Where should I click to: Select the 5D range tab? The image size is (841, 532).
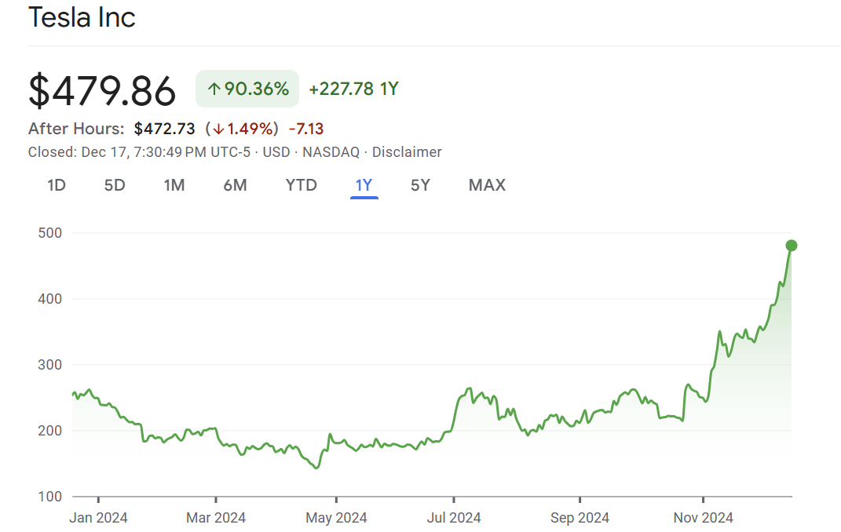point(115,185)
